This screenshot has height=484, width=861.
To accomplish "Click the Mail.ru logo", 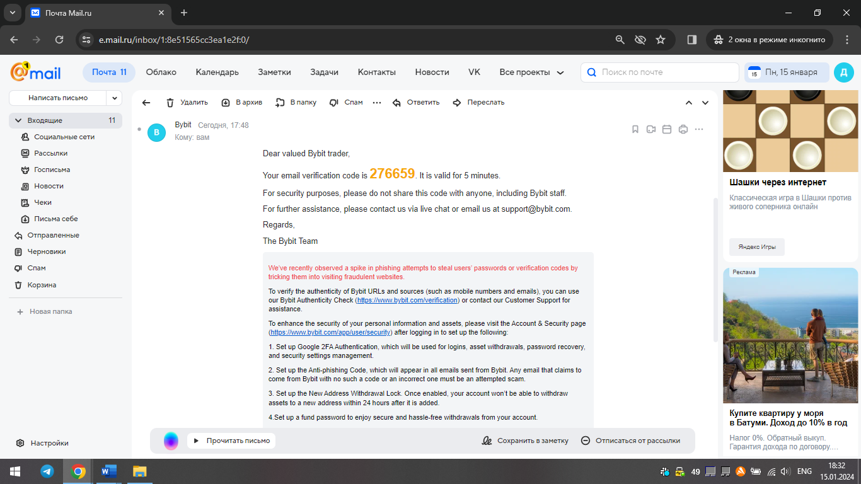I will click(36, 72).
